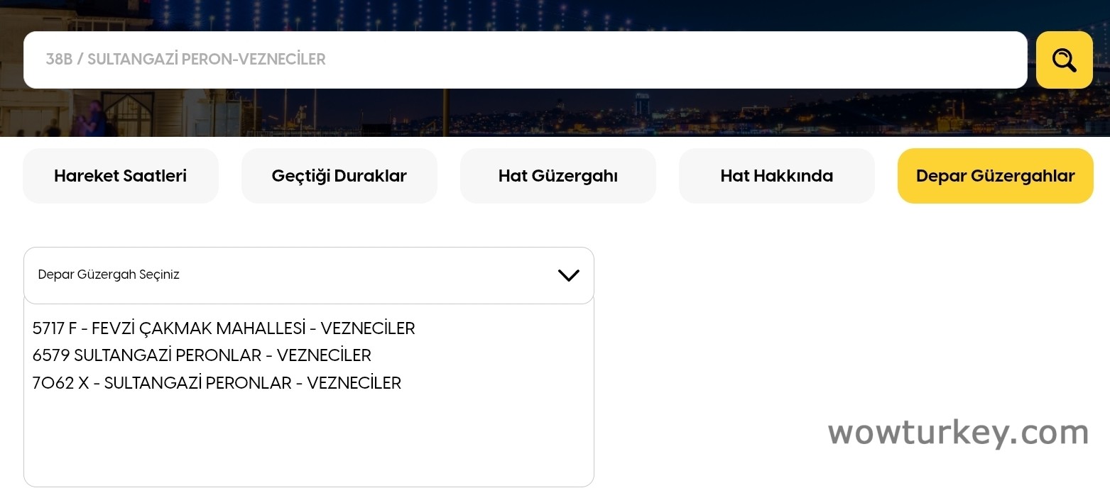This screenshot has height=488, width=1110.
Task: Click the wowturkey.com watermark text
Action: (x=957, y=433)
